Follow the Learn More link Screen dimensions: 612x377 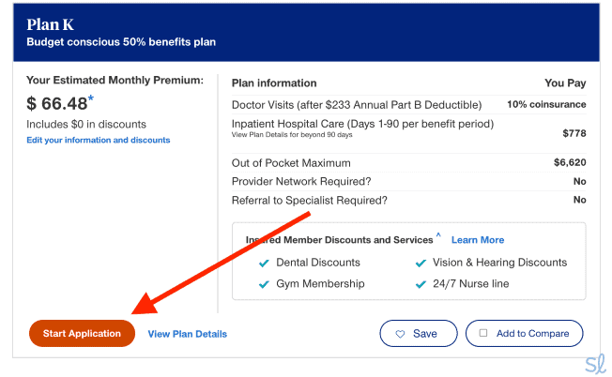click(x=478, y=240)
